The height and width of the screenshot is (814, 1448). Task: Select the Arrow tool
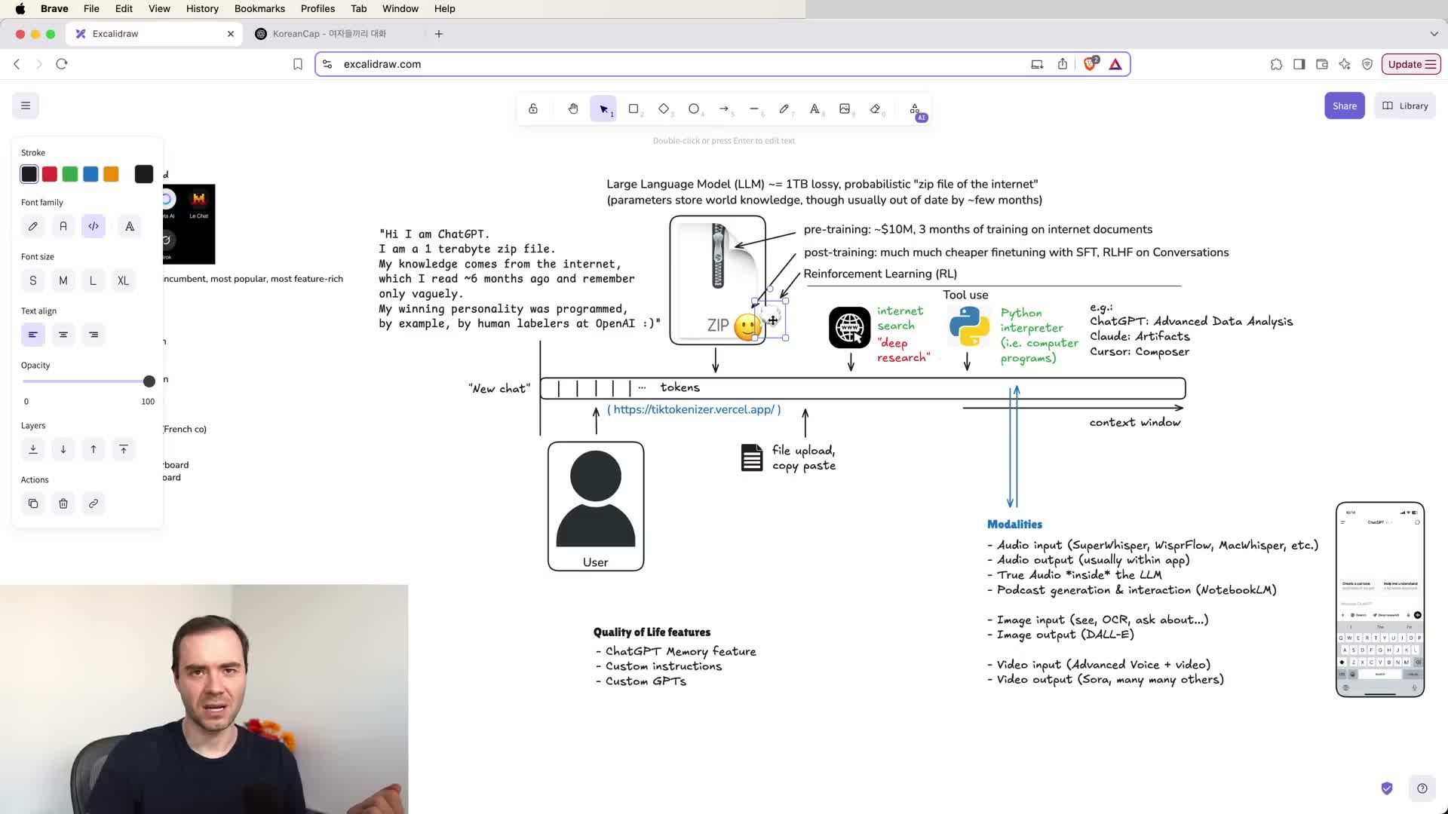[724, 109]
